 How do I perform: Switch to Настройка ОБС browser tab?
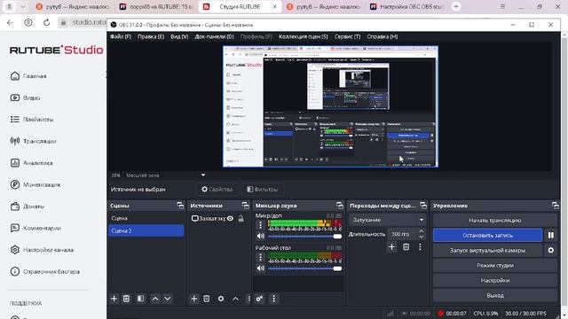[406, 6]
